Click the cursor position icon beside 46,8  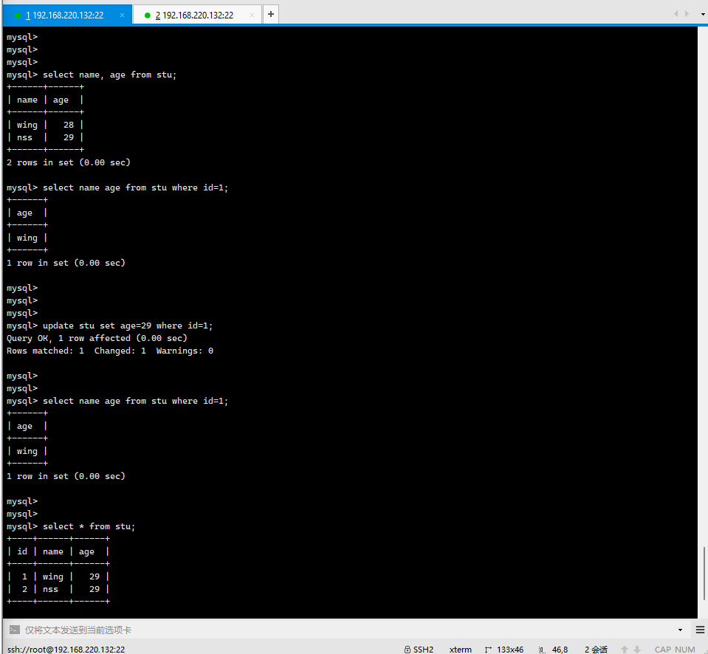(542, 650)
